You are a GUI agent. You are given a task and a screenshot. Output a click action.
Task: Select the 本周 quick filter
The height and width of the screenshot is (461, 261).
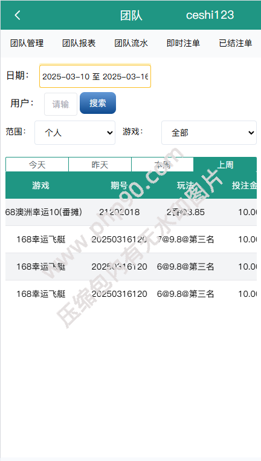[x=163, y=165]
